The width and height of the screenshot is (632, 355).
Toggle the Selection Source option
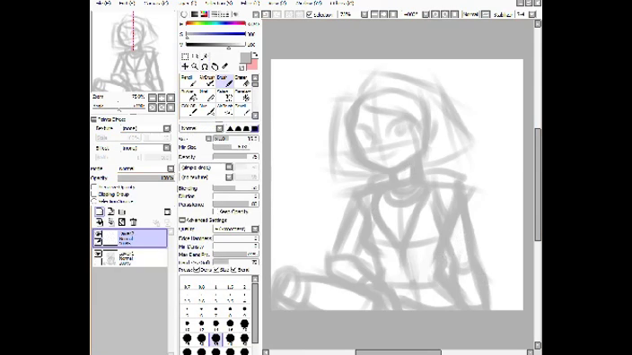94,201
